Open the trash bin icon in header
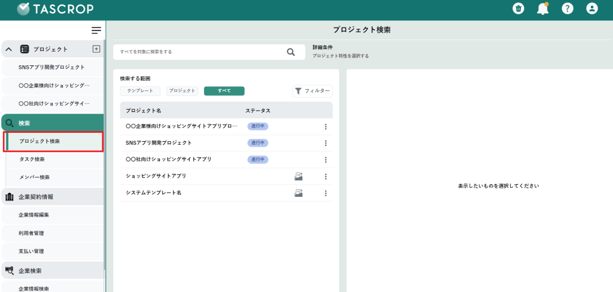This screenshot has height=292, width=613. (518, 8)
